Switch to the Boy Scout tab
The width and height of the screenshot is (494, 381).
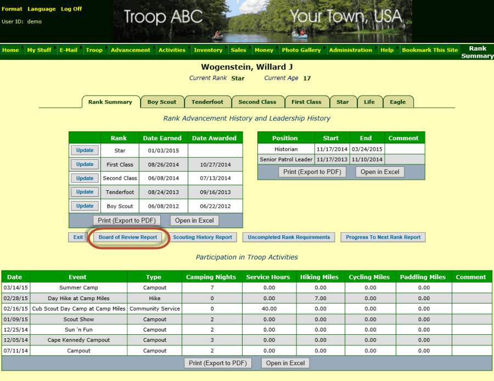point(162,102)
